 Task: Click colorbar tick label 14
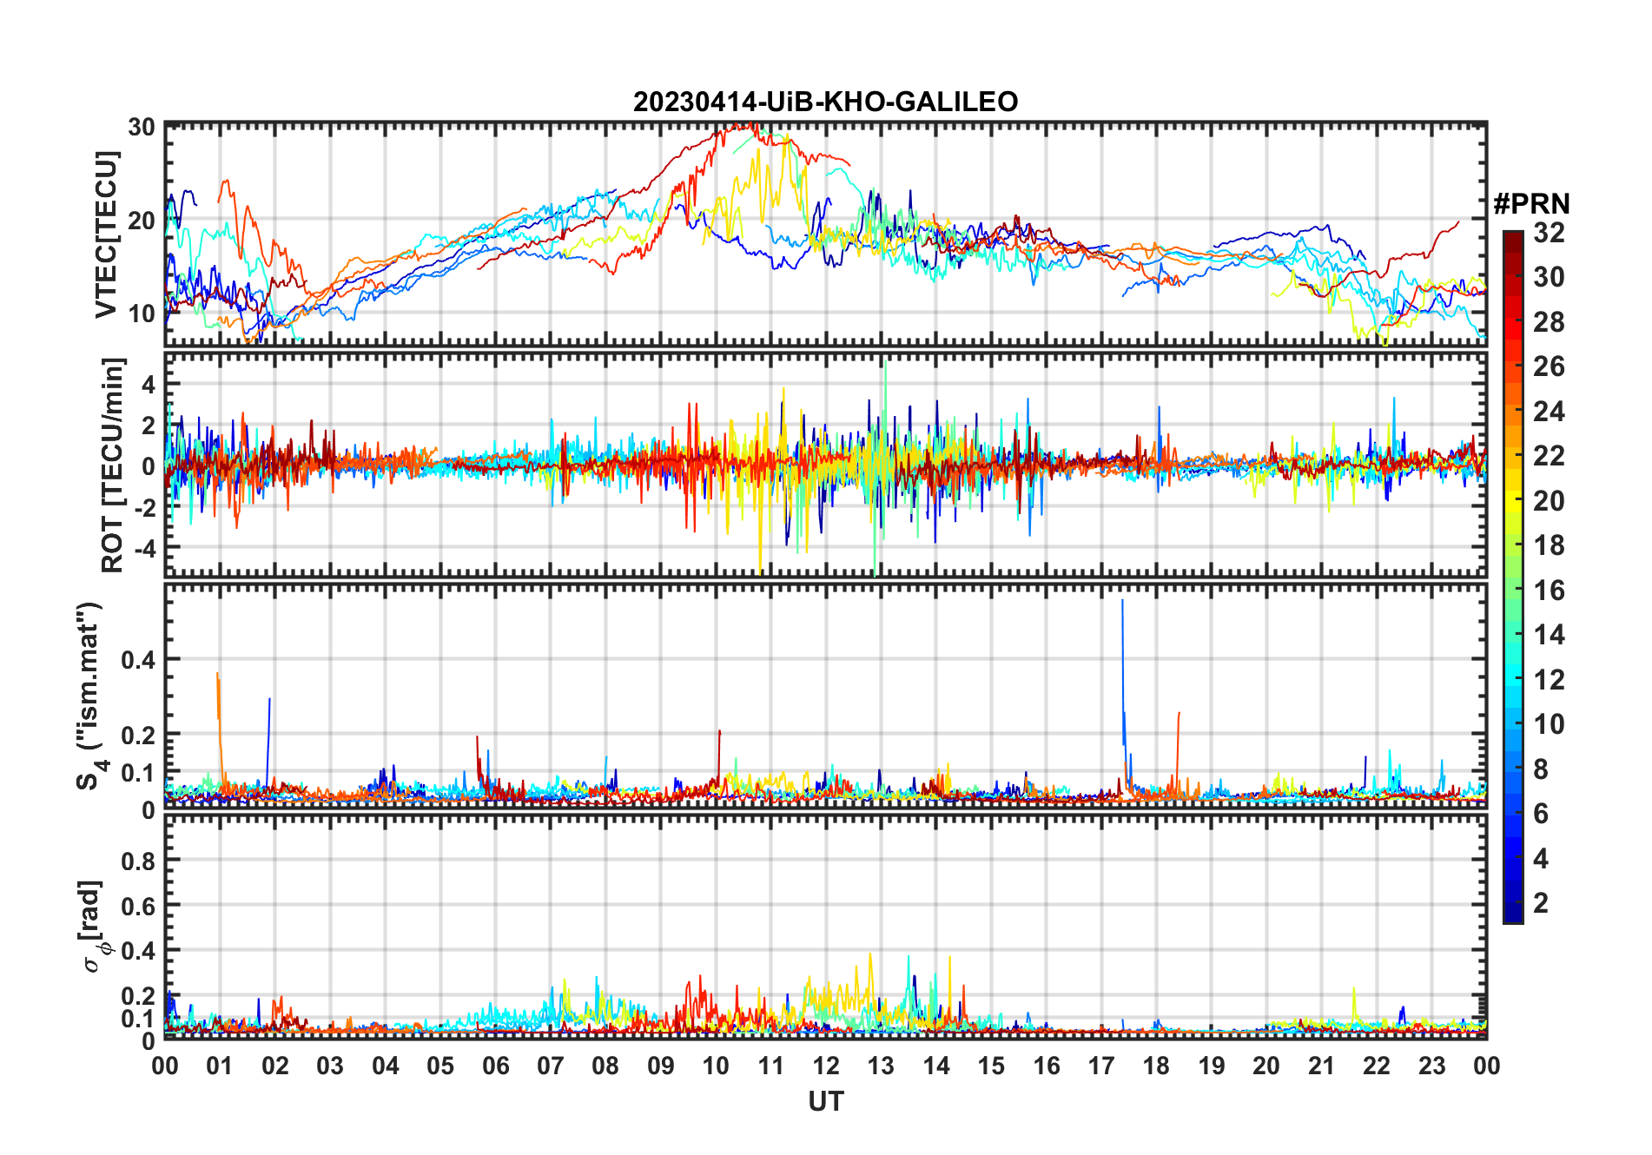point(1549,635)
